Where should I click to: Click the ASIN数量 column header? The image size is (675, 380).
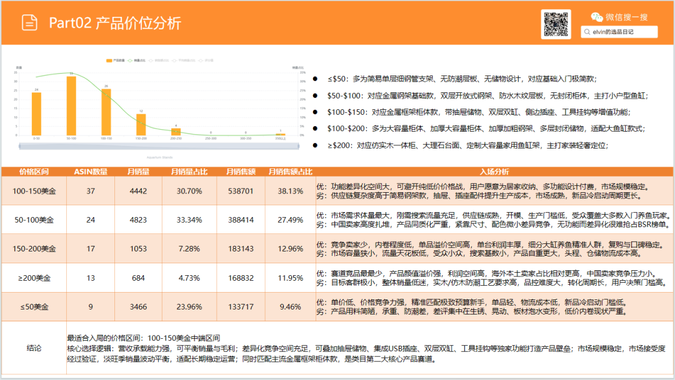point(91,172)
